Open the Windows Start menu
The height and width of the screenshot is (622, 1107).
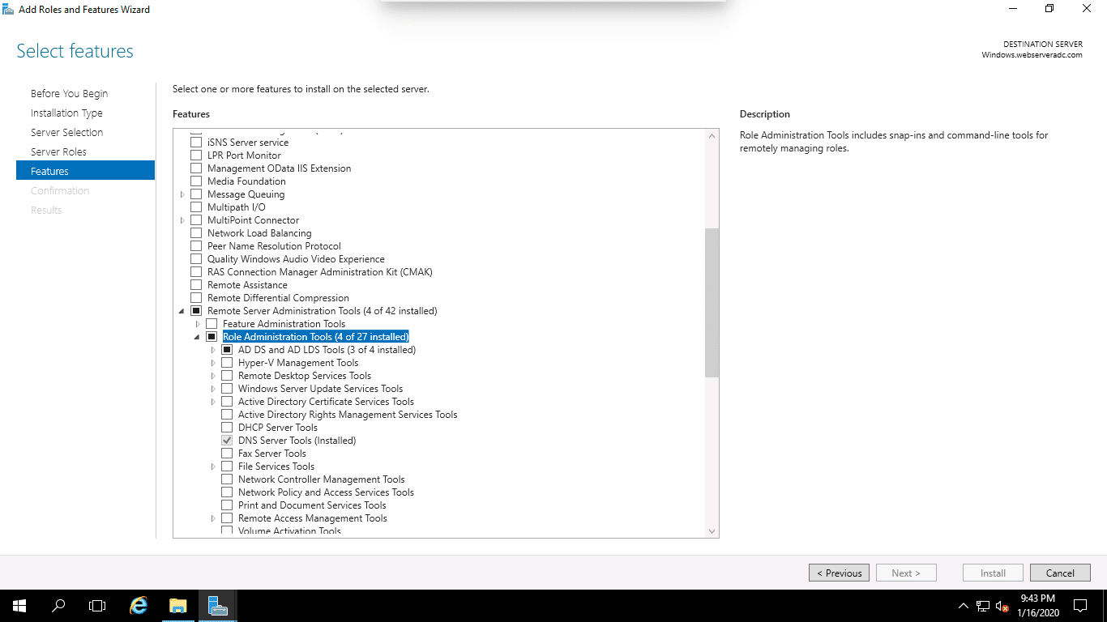19,606
